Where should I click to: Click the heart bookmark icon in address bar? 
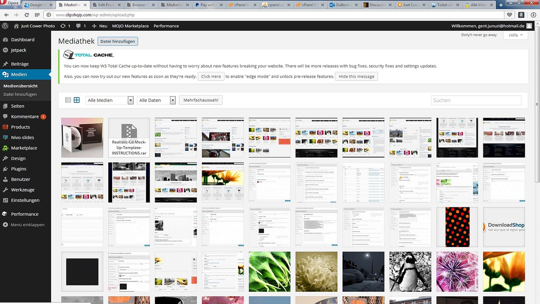click(x=510, y=15)
